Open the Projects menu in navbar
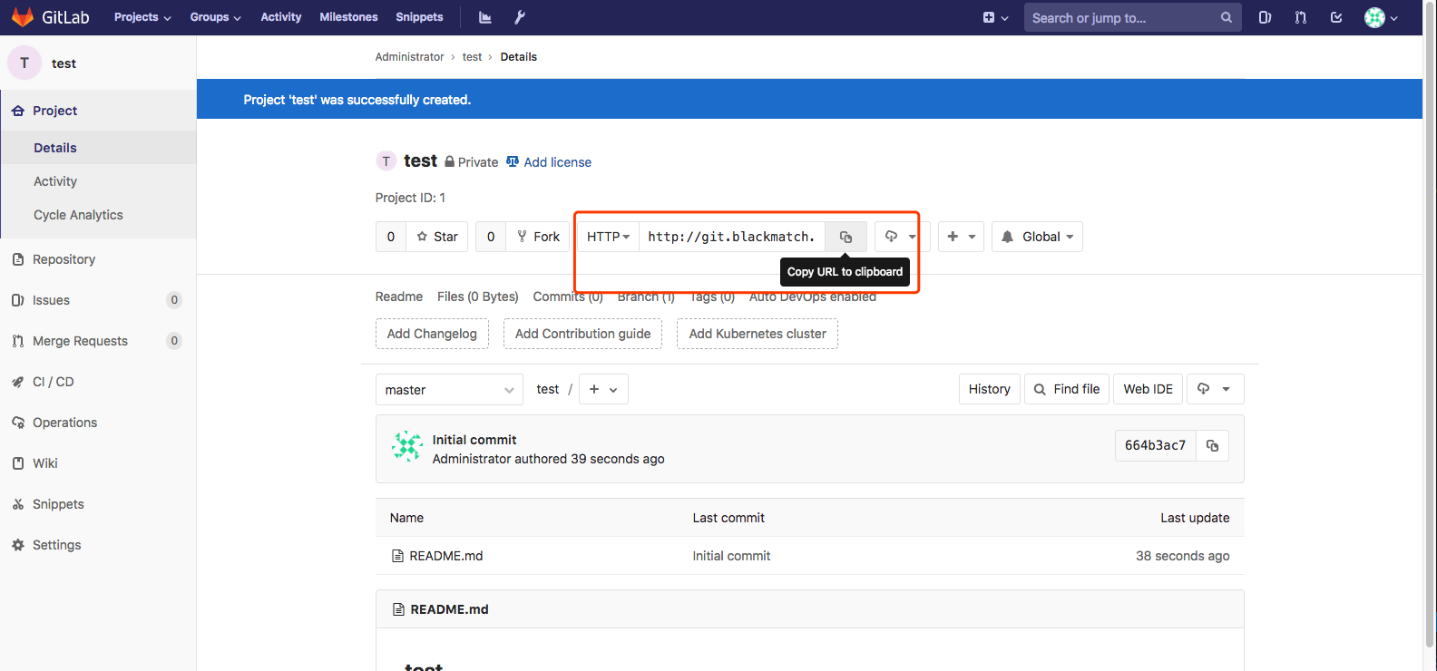Screen dimensions: 1437x671 pos(142,17)
